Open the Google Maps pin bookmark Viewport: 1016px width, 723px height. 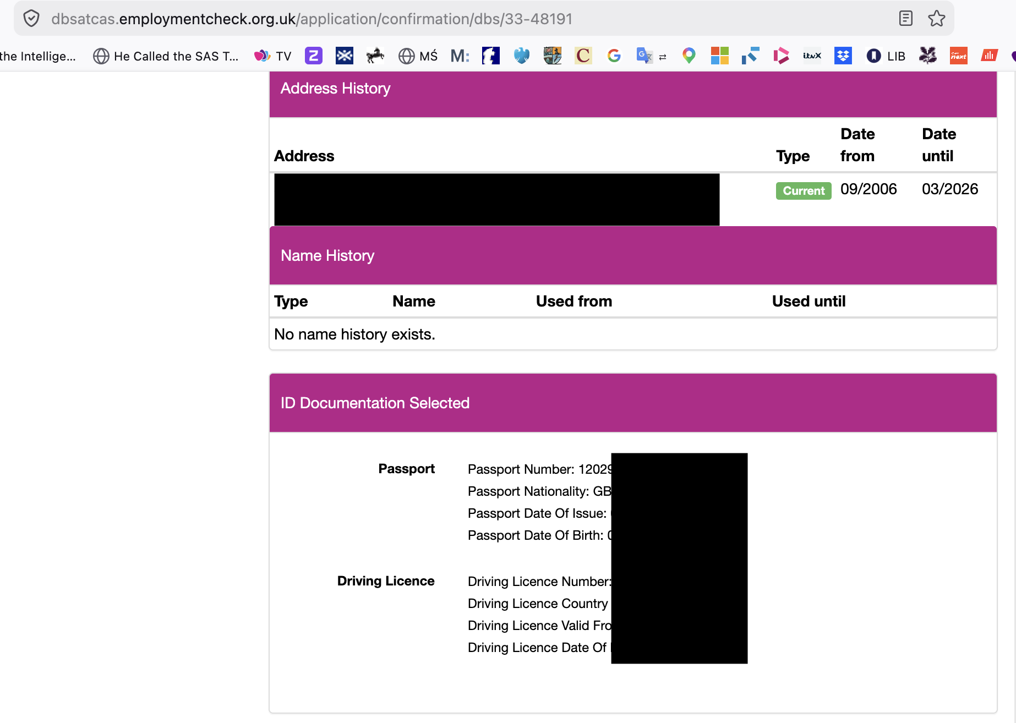coord(689,56)
